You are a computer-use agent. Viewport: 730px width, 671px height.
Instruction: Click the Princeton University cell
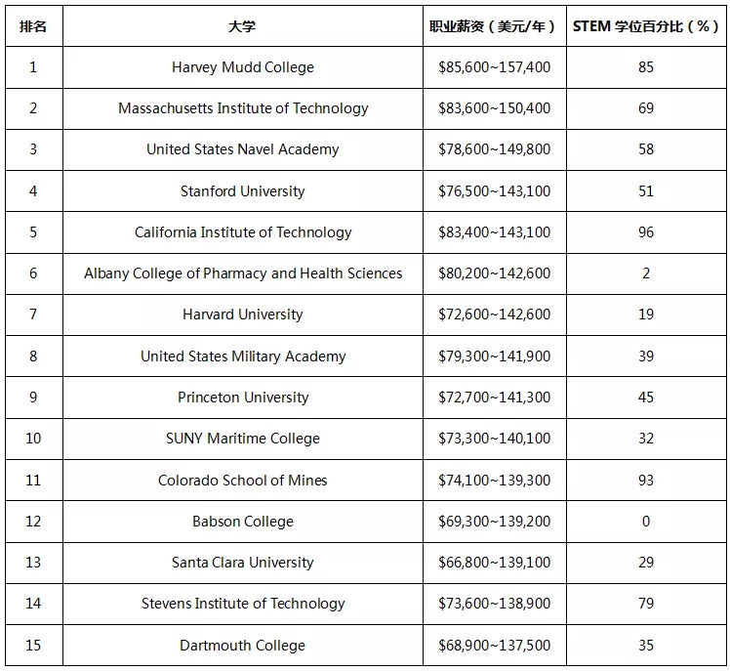(x=243, y=398)
